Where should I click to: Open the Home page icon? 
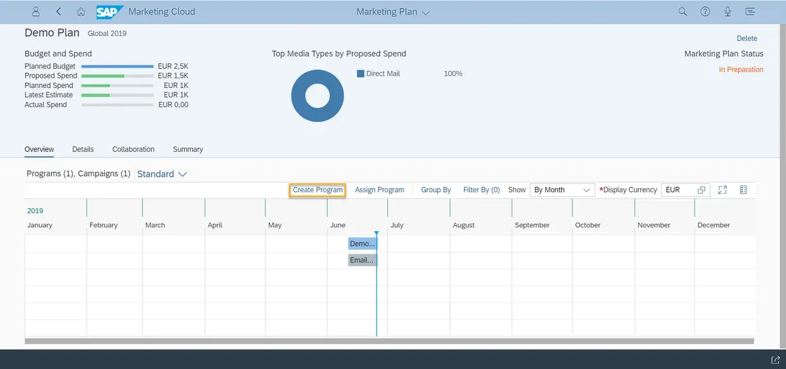[x=81, y=11]
